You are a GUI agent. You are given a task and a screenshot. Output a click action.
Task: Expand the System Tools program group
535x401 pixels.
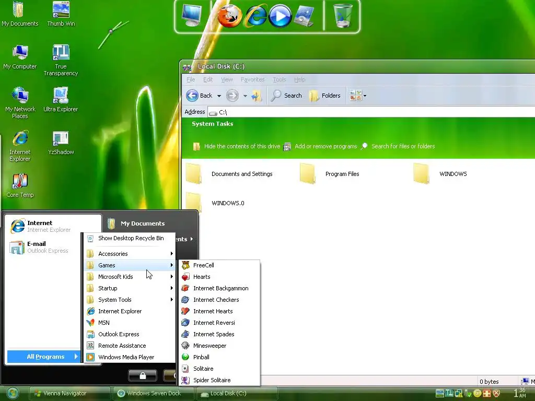[130, 300]
